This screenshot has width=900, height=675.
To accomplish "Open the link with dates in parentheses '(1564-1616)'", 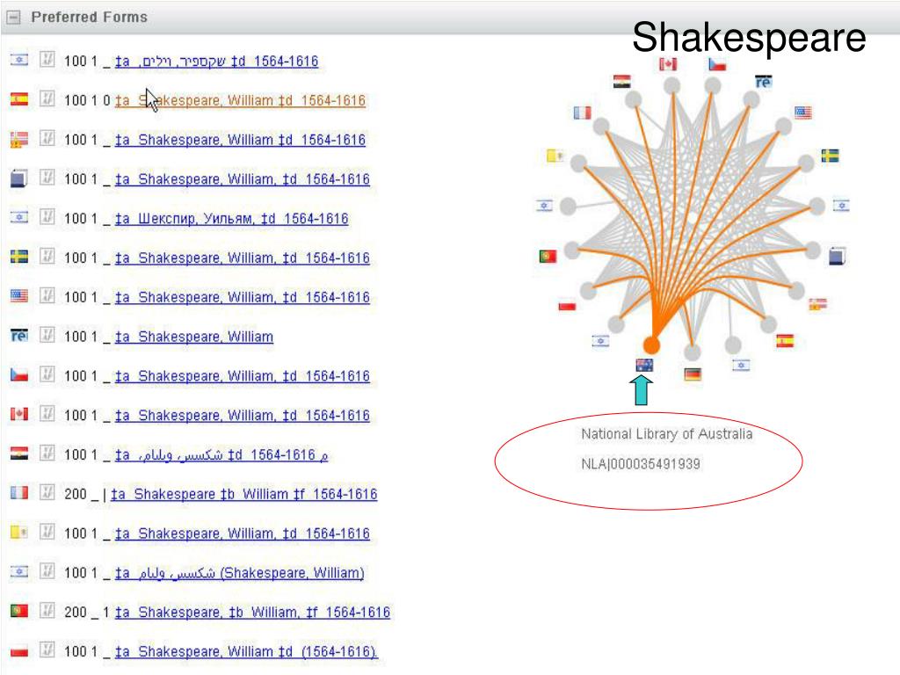I will pyautogui.click(x=246, y=651).
